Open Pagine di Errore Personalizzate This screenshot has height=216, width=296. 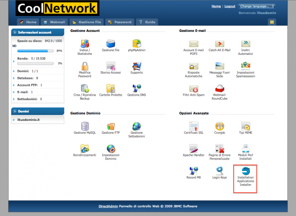click(x=220, y=148)
